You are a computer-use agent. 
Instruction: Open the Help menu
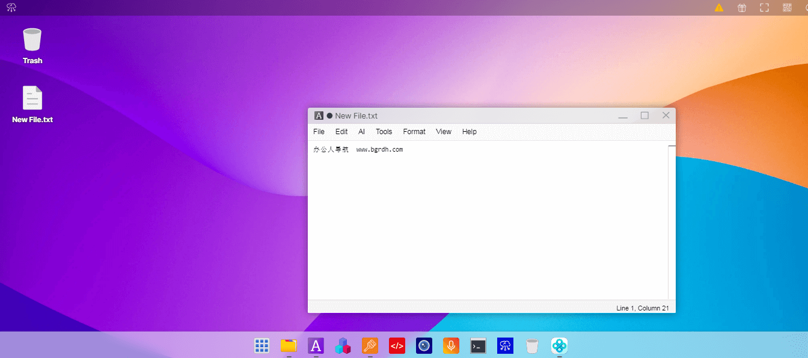coord(470,132)
